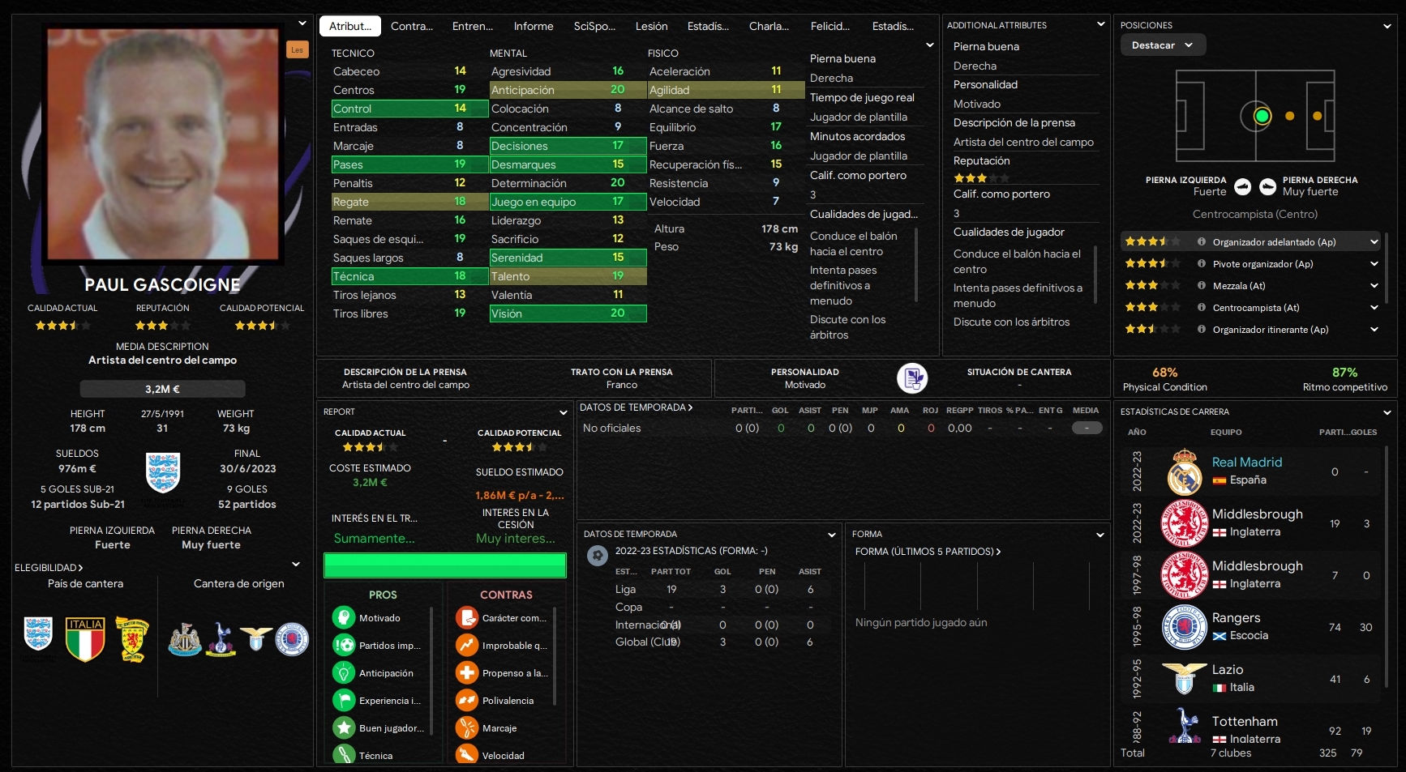Screen dimensions: 1406x772
Task: Click the star icon beside Buen jugador...
Action: (x=344, y=728)
